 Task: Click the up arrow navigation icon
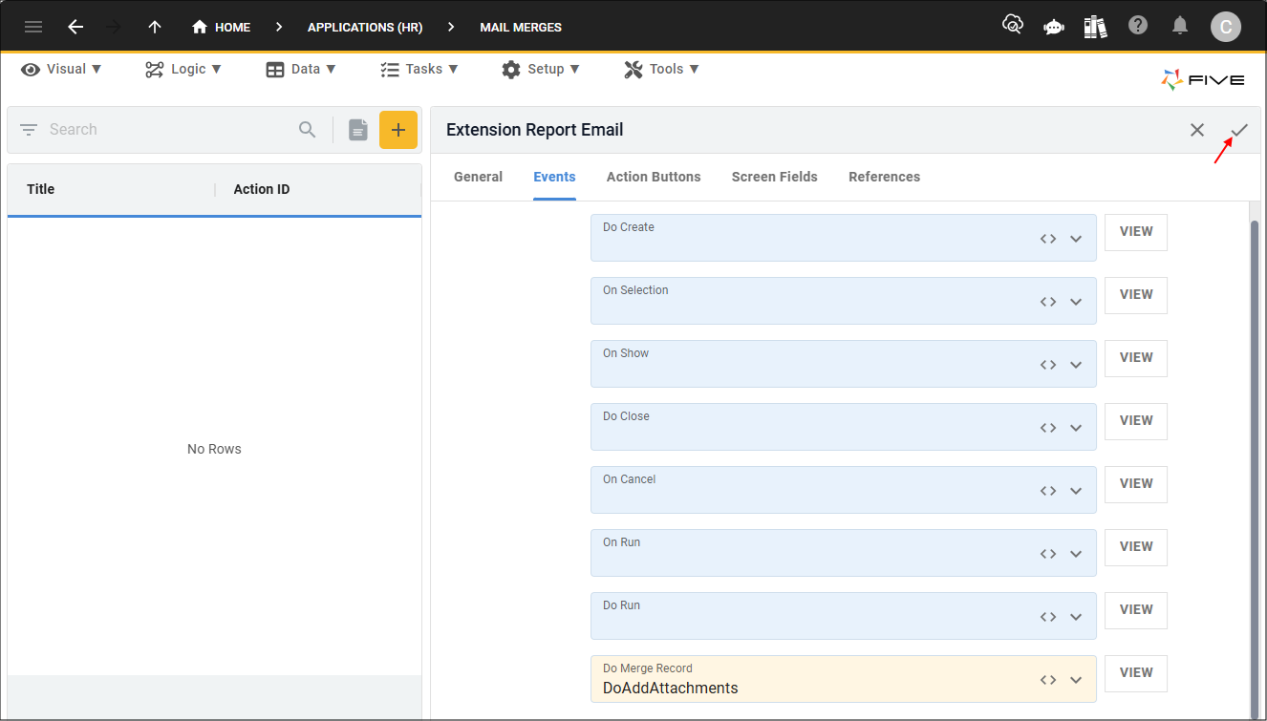[155, 27]
